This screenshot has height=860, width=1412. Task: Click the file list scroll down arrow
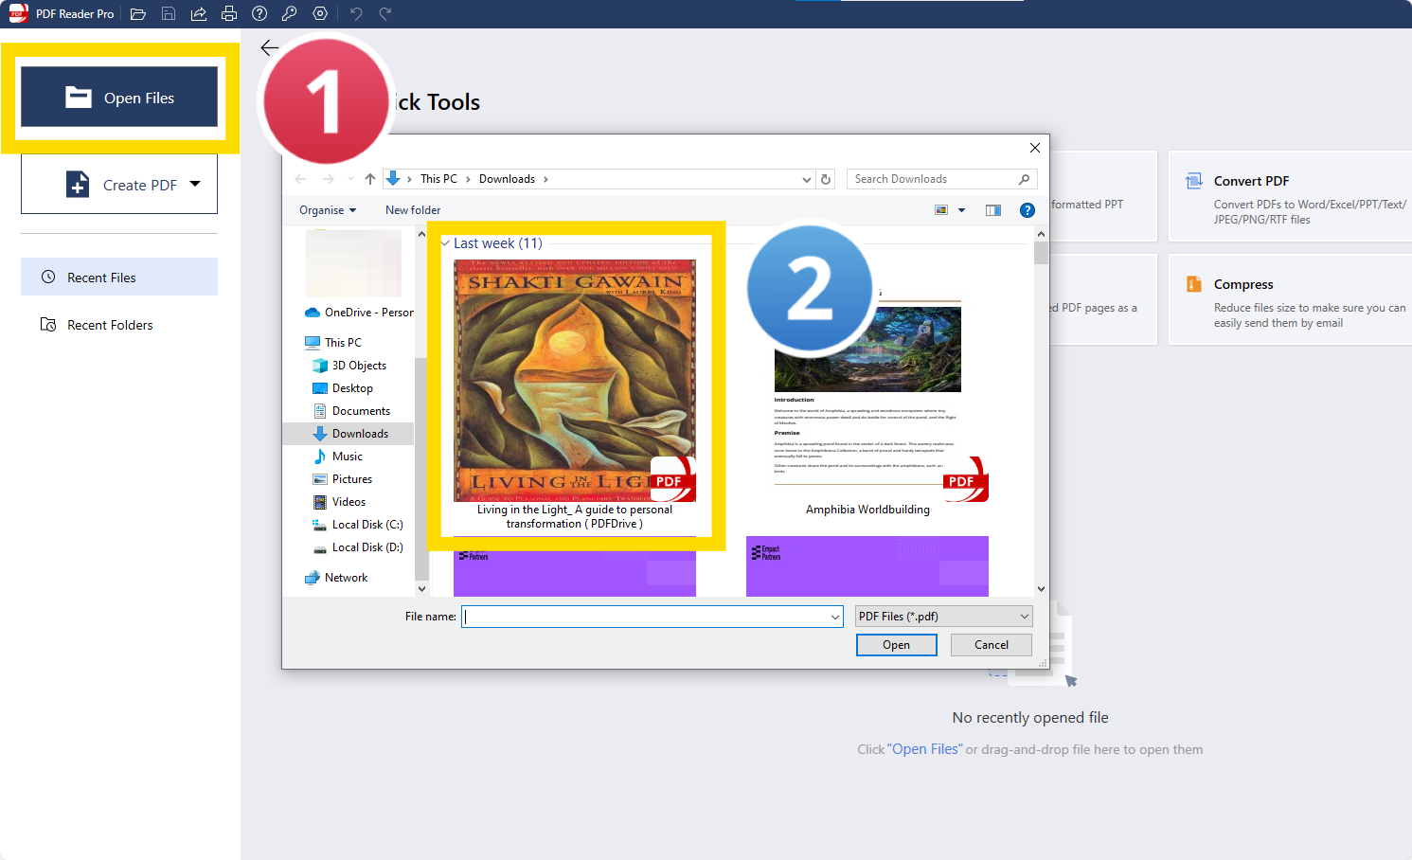tap(1041, 589)
